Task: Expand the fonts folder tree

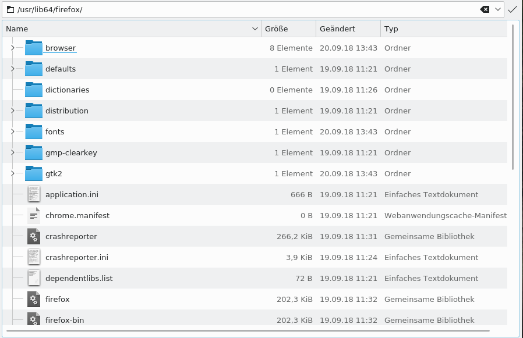Action: pyautogui.click(x=13, y=131)
